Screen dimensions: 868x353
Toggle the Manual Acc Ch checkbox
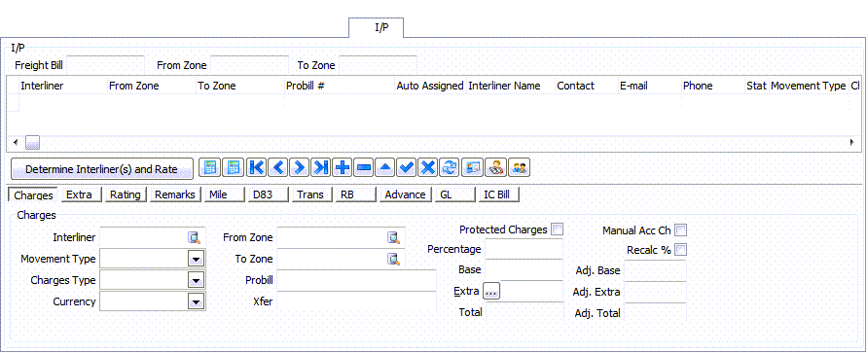pos(681,229)
